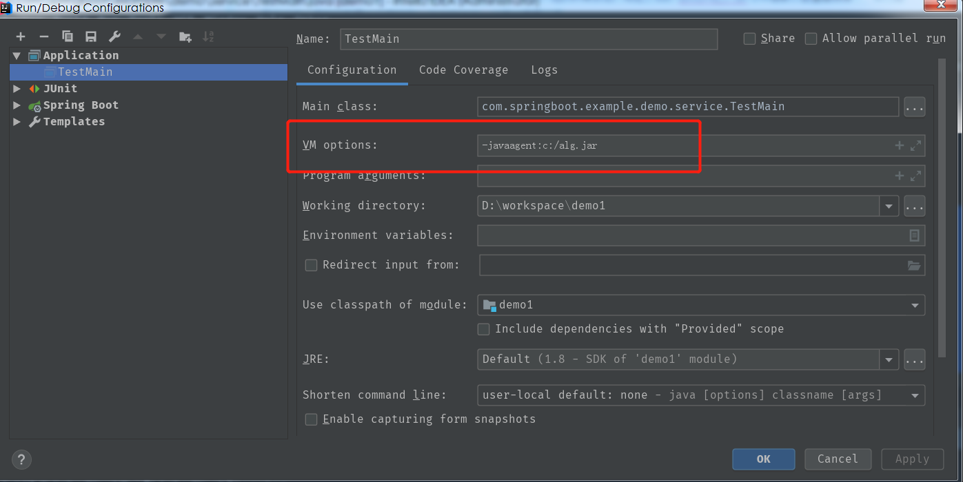
Task: Browse for Main class using ellipsis icon
Action: 915,107
